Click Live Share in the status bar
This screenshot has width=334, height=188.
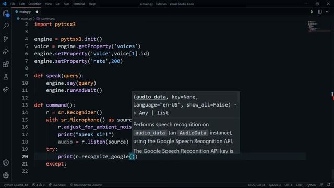coord(57,185)
